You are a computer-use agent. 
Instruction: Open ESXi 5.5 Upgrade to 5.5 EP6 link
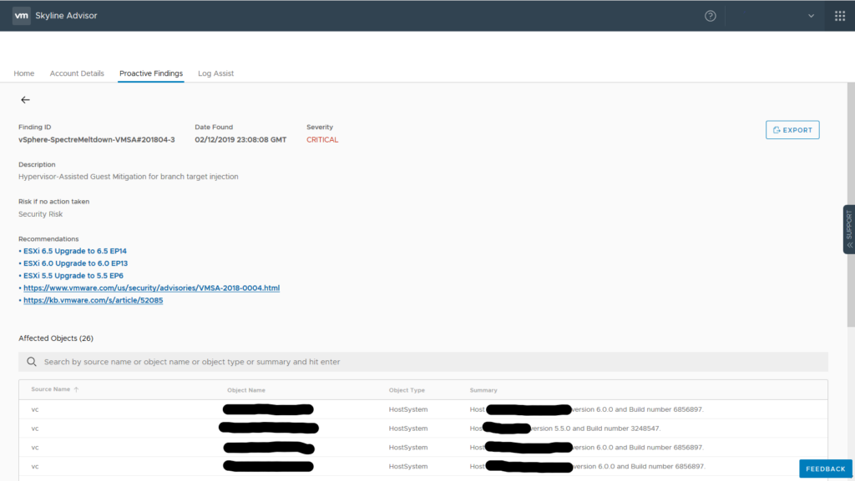73,276
